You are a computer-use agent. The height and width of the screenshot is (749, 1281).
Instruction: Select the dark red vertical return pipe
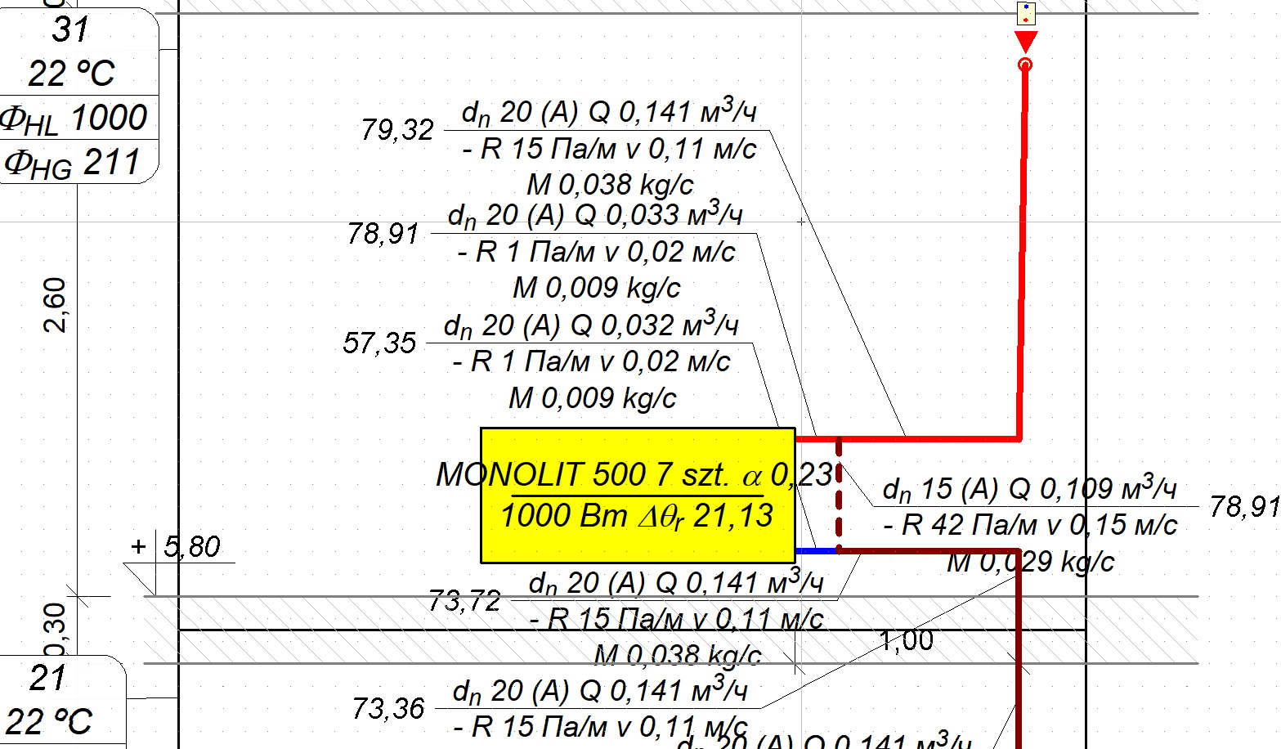coord(1019,650)
